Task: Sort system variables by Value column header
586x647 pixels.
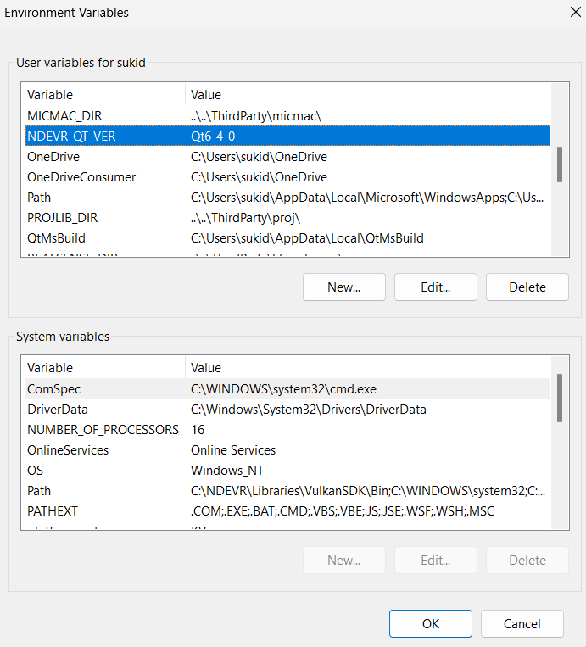Action: point(365,367)
